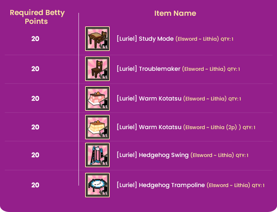Select the (Elsword ~ Lithia) text beside Troublemaker
The width and height of the screenshot is (277, 212).
(204, 69)
